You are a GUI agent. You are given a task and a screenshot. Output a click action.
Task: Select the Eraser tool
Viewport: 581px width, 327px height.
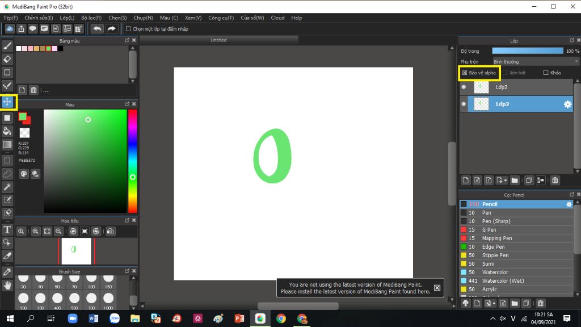click(7, 59)
